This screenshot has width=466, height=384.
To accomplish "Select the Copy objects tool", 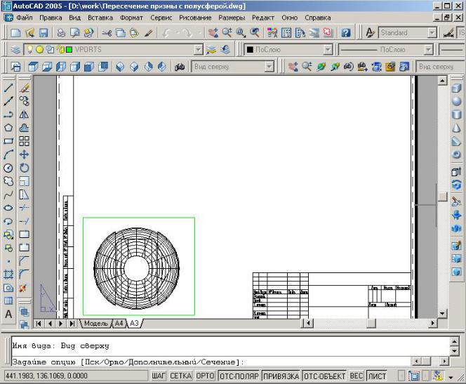I will point(24,101).
